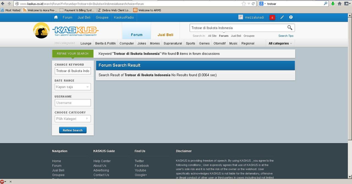
Task: Select the Regional category
Action: (248, 43)
